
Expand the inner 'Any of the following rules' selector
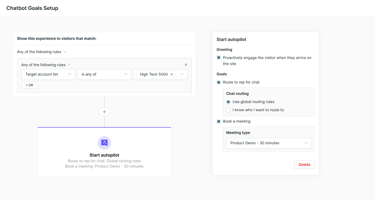coord(46,65)
